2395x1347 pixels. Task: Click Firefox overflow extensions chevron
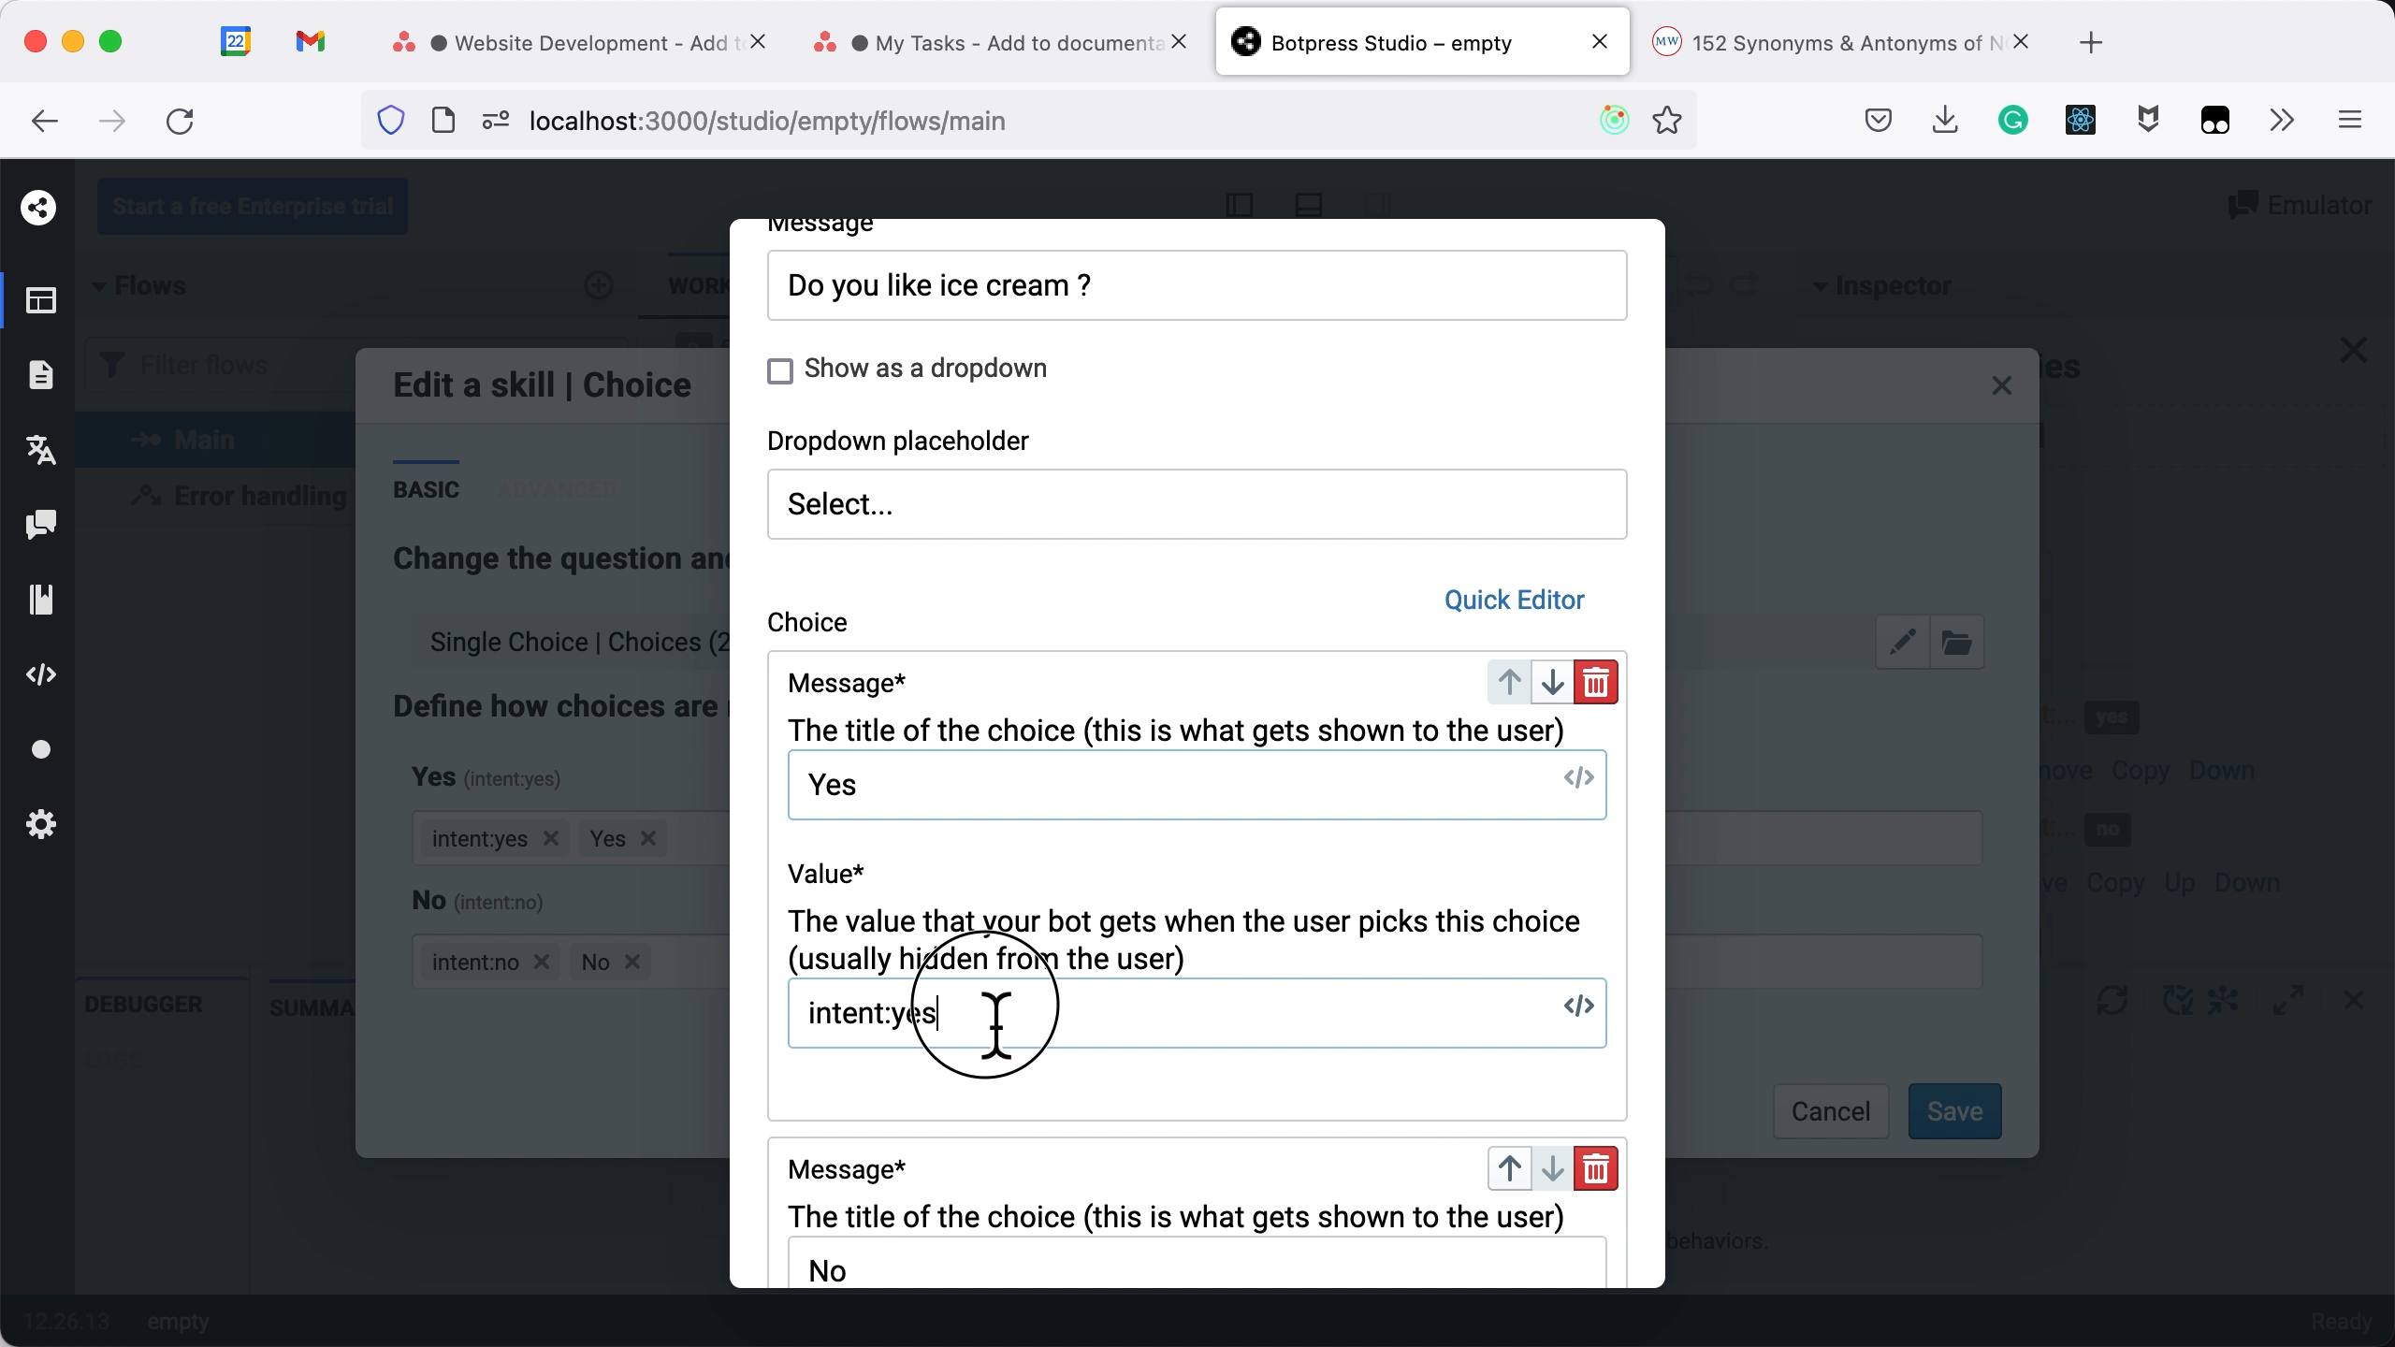[x=2281, y=120]
